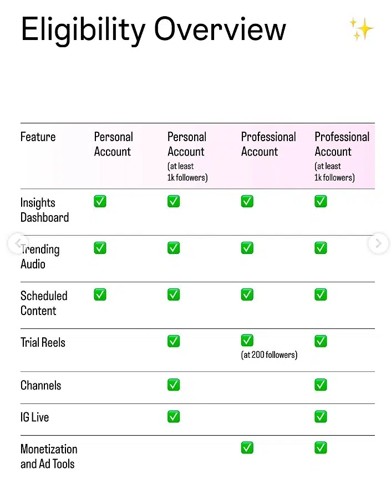This screenshot has height=489, width=391.
Task: Click the green checkmark for Insights Dashboard Personal Account
Action: click(100, 201)
